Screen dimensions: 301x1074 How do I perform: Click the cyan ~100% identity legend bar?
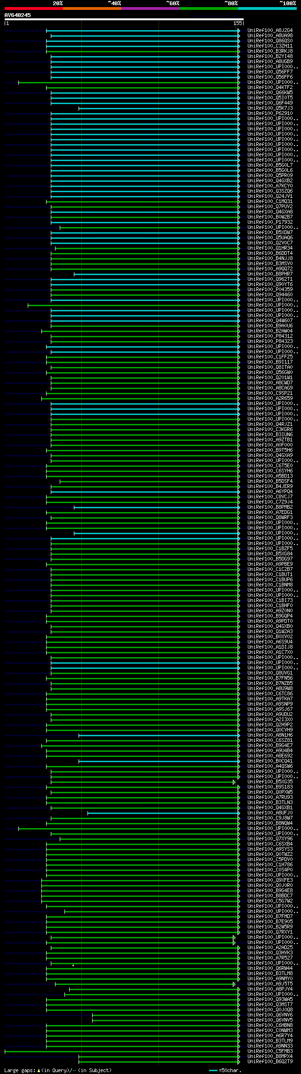(267, 8)
